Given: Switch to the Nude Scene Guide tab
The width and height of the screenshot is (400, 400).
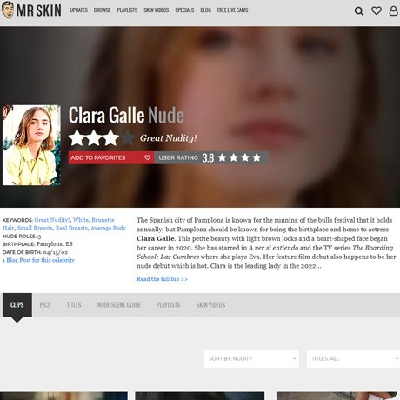Looking at the screenshot, I should pyautogui.click(x=119, y=305).
